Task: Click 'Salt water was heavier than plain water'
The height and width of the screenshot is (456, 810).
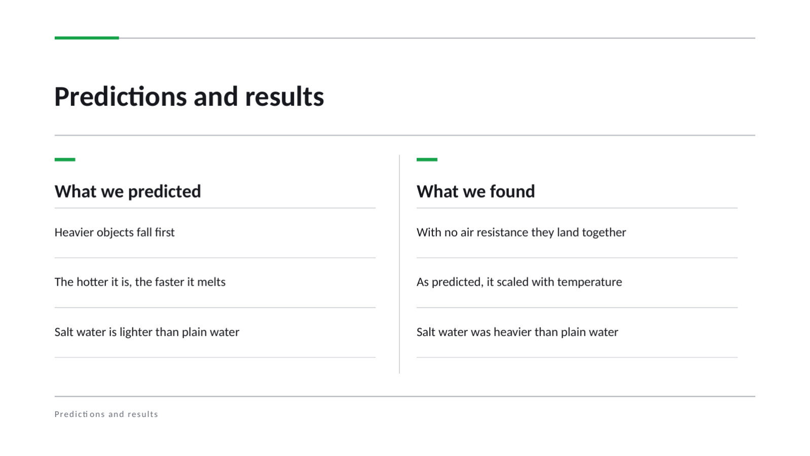Action: click(518, 332)
